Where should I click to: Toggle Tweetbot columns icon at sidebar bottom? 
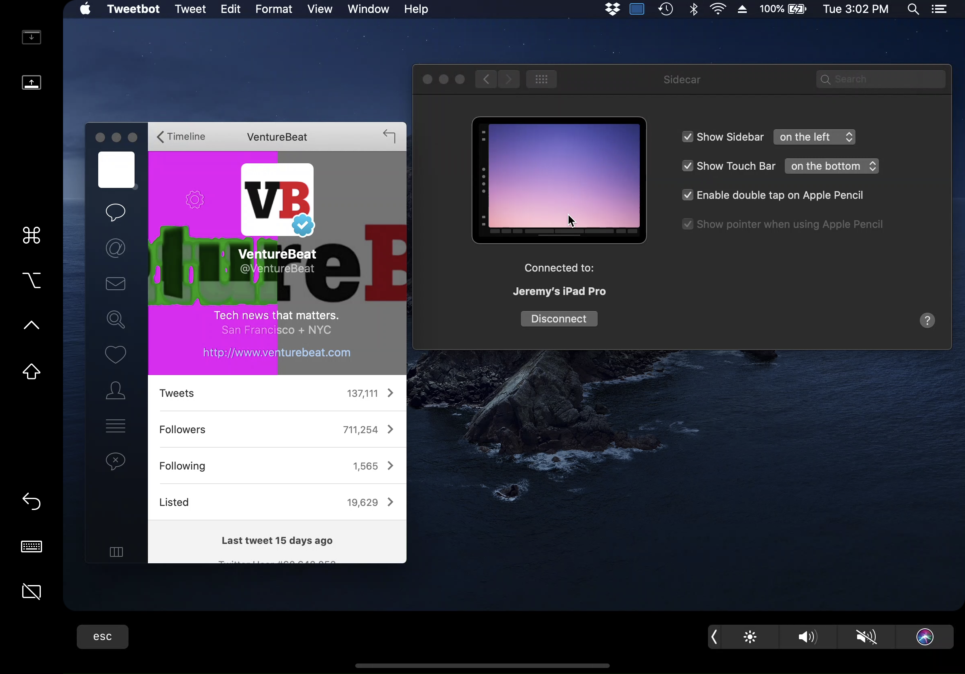[x=116, y=552]
